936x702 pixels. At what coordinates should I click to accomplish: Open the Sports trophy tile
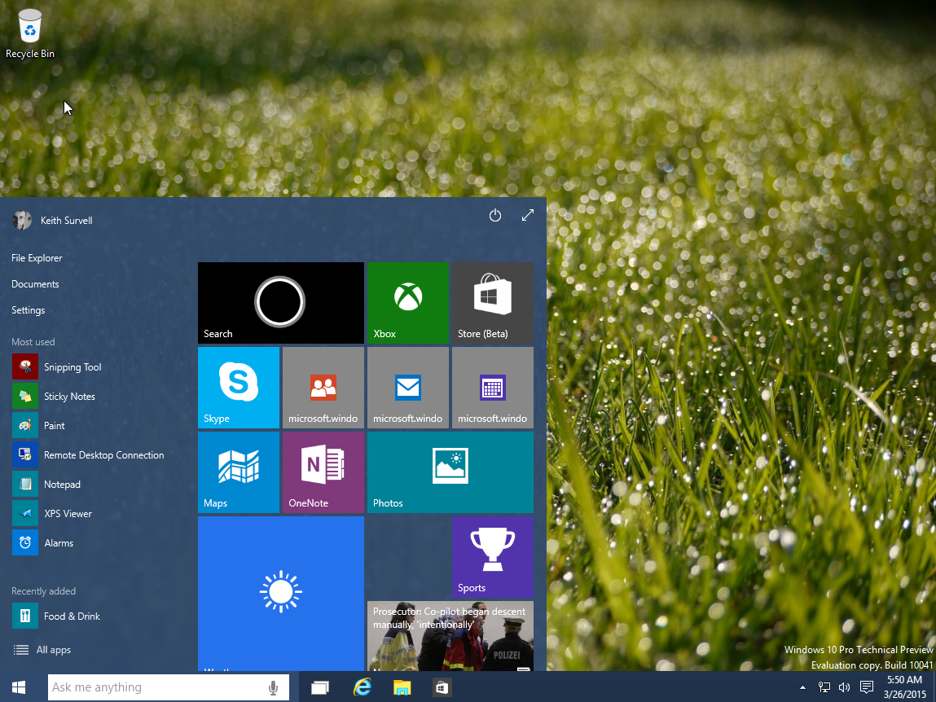point(493,557)
